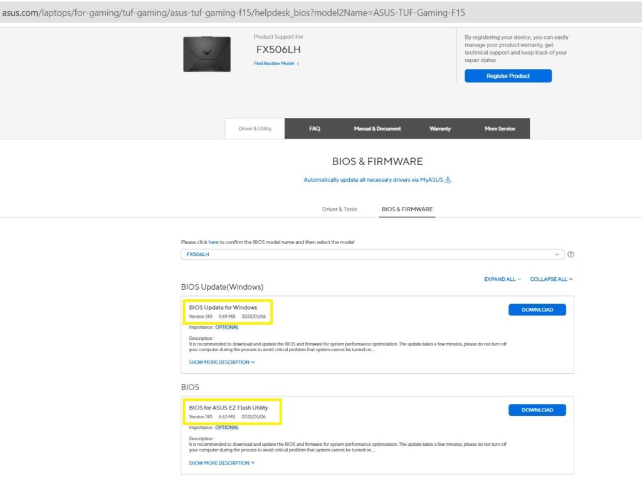The height and width of the screenshot is (481, 642).
Task: Click the help question mark icon beside model selector
Action: click(x=571, y=255)
